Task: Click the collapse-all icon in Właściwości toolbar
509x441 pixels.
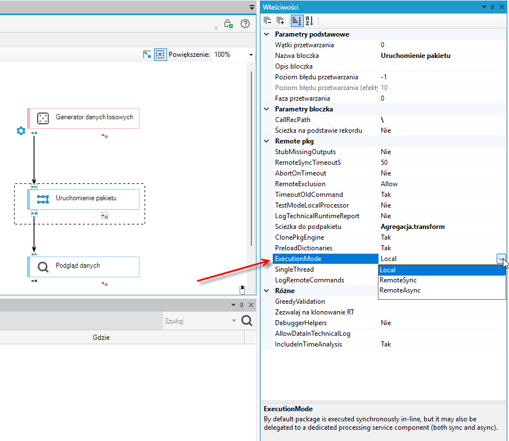Action: coord(268,21)
